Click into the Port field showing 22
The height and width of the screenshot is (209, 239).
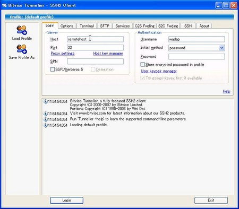pos(95,47)
